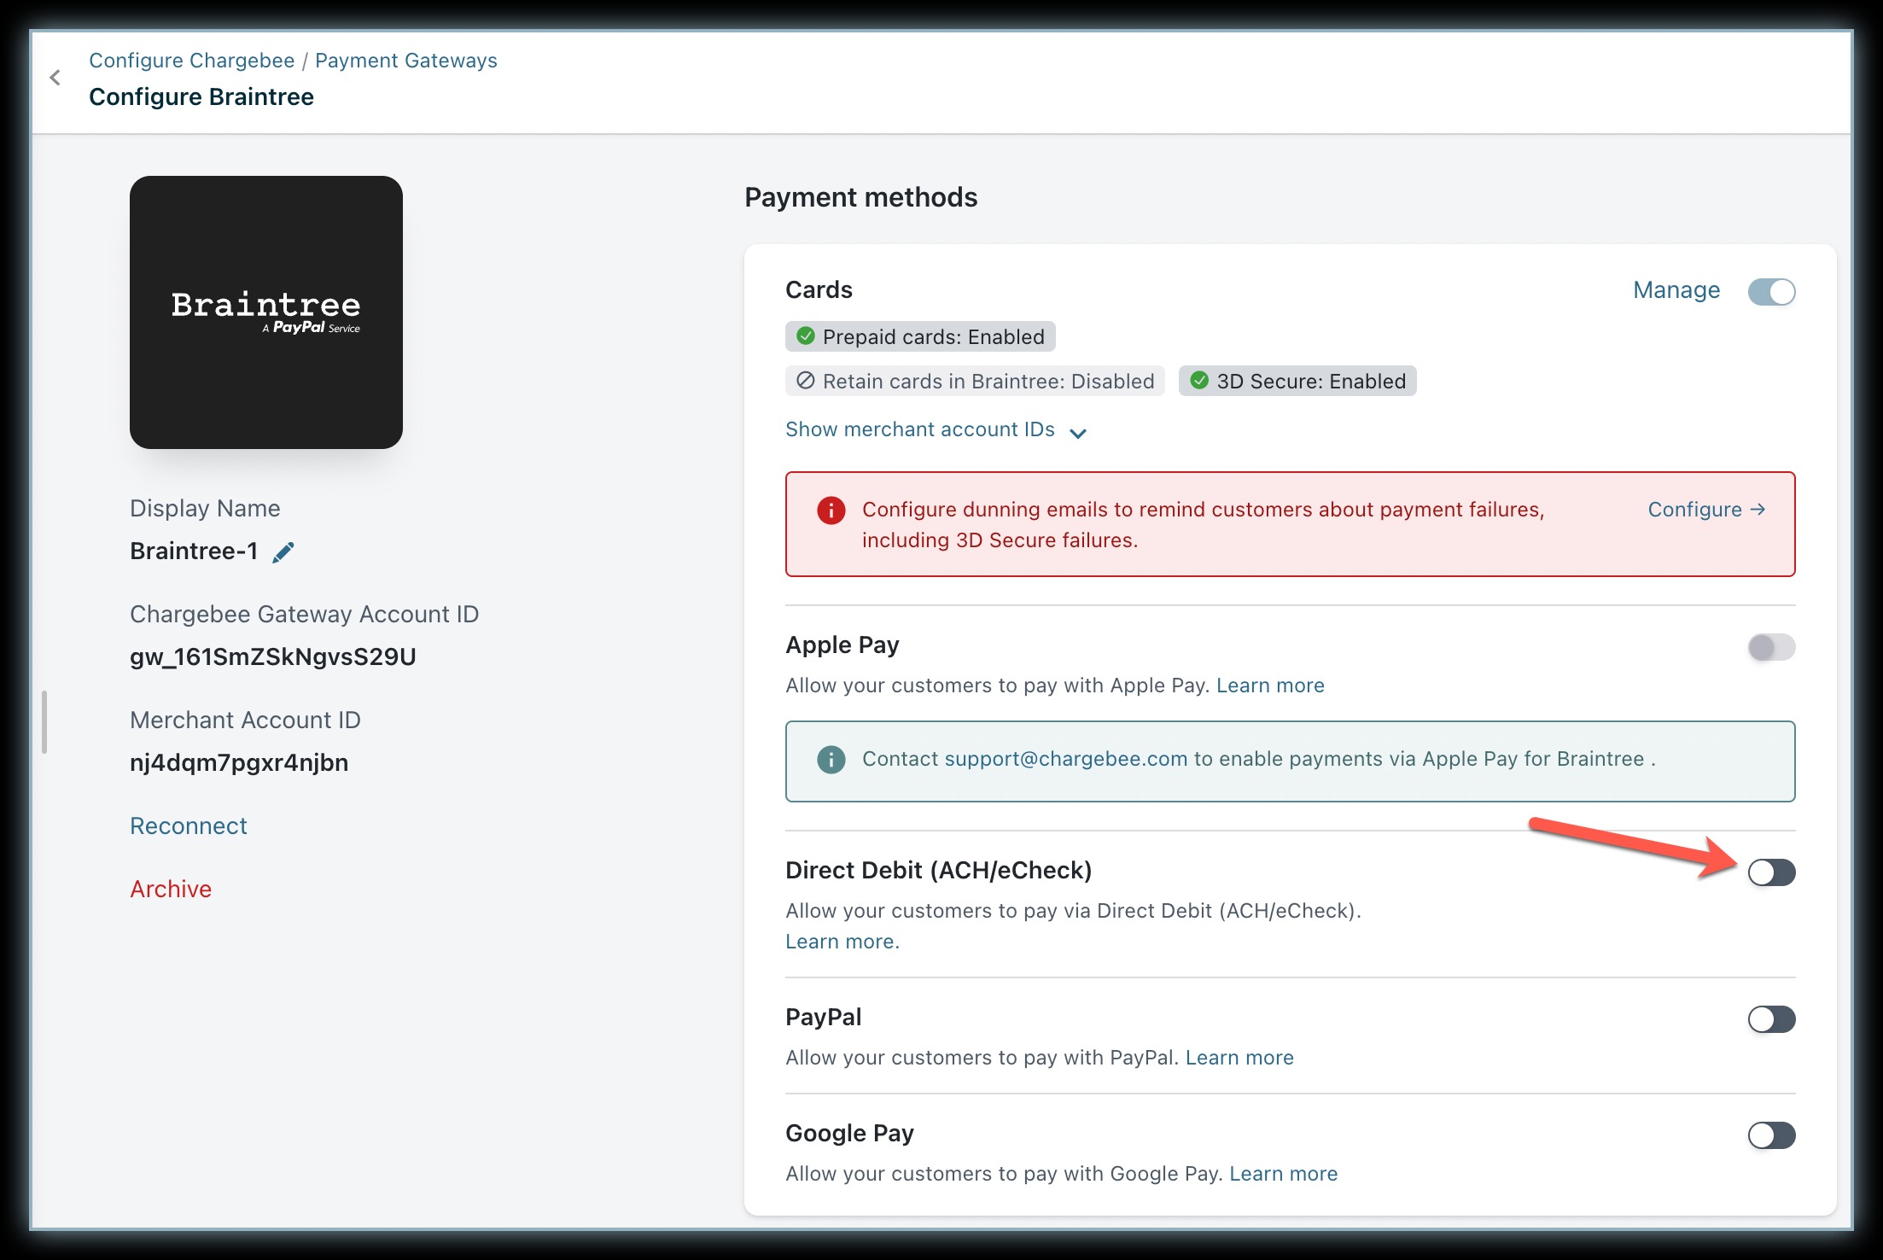The height and width of the screenshot is (1260, 1883).
Task: Enable Direct Debit (ACH/eCheck) toggle
Action: pyautogui.click(x=1771, y=872)
